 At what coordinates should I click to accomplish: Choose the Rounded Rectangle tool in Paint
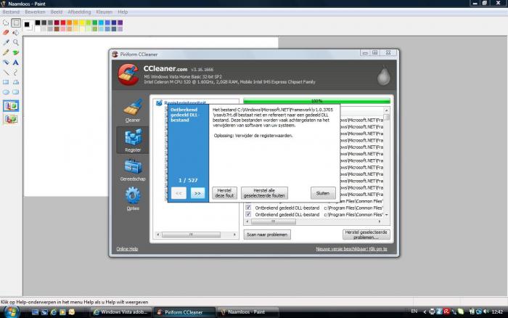[x=16, y=92]
